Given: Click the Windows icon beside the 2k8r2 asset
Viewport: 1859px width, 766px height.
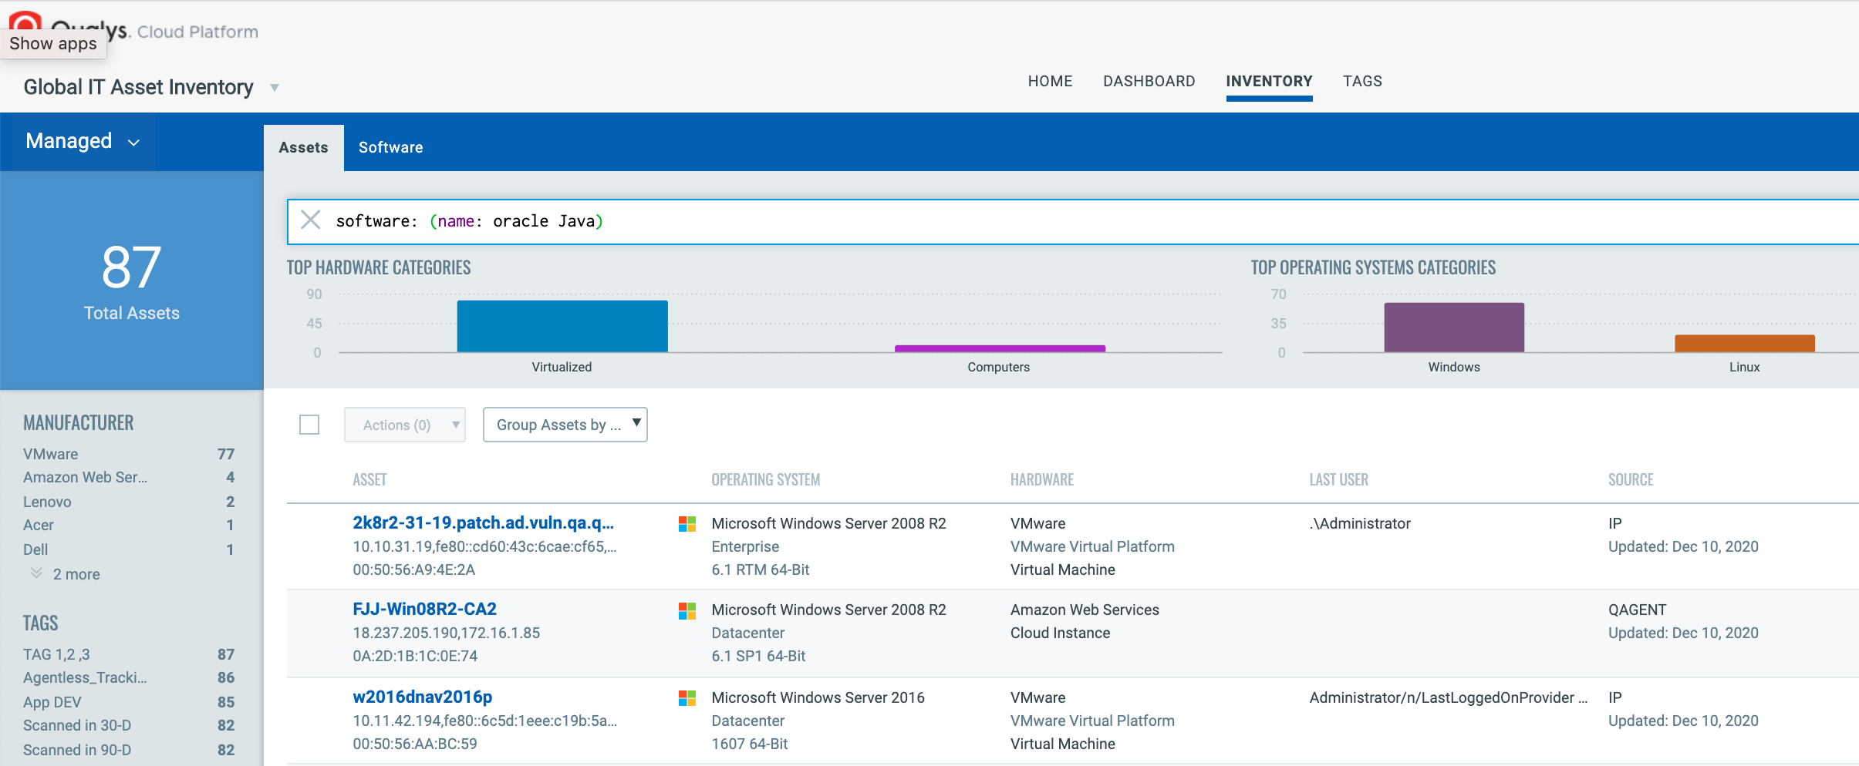Looking at the screenshot, I should 686,525.
